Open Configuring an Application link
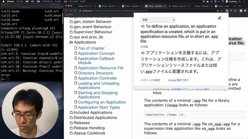Screen dimensions: 248x139 point(102,102)
